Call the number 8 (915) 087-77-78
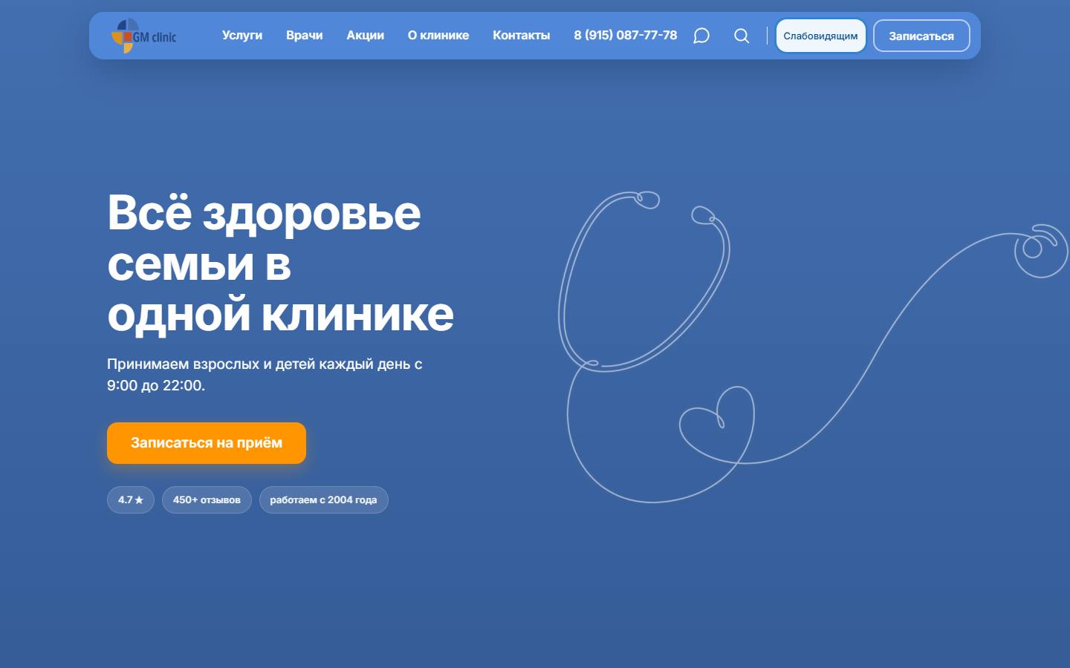 point(625,35)
